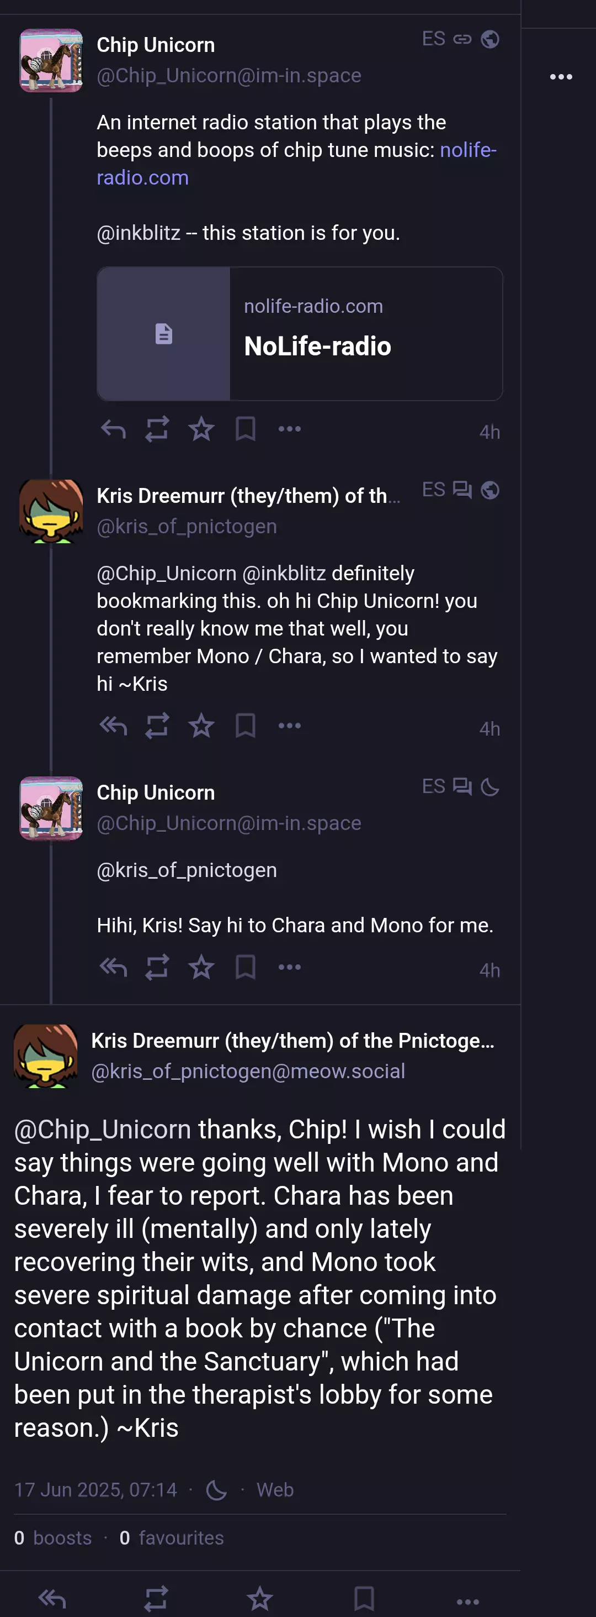
Task: Open more options on Kris's first reply
Action: pos(290,726)
